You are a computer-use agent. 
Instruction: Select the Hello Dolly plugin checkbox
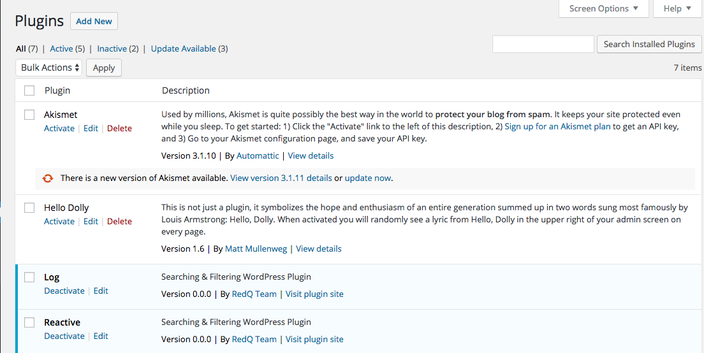tap(29, 208)
